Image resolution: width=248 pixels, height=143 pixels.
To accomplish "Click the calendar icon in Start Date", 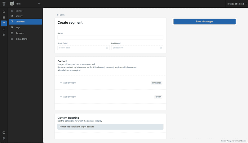I will tap(107, 48).
